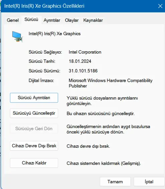
Task: Click the Sürücü Sağlayıcı label
Action: coord(45,52)
